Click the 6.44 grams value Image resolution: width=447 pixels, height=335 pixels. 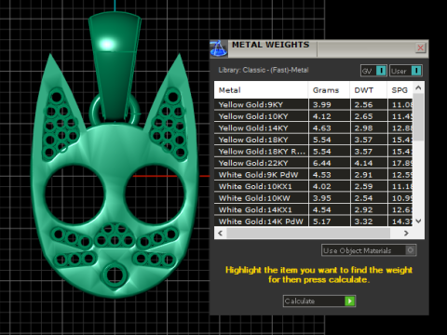click(322, 163)
